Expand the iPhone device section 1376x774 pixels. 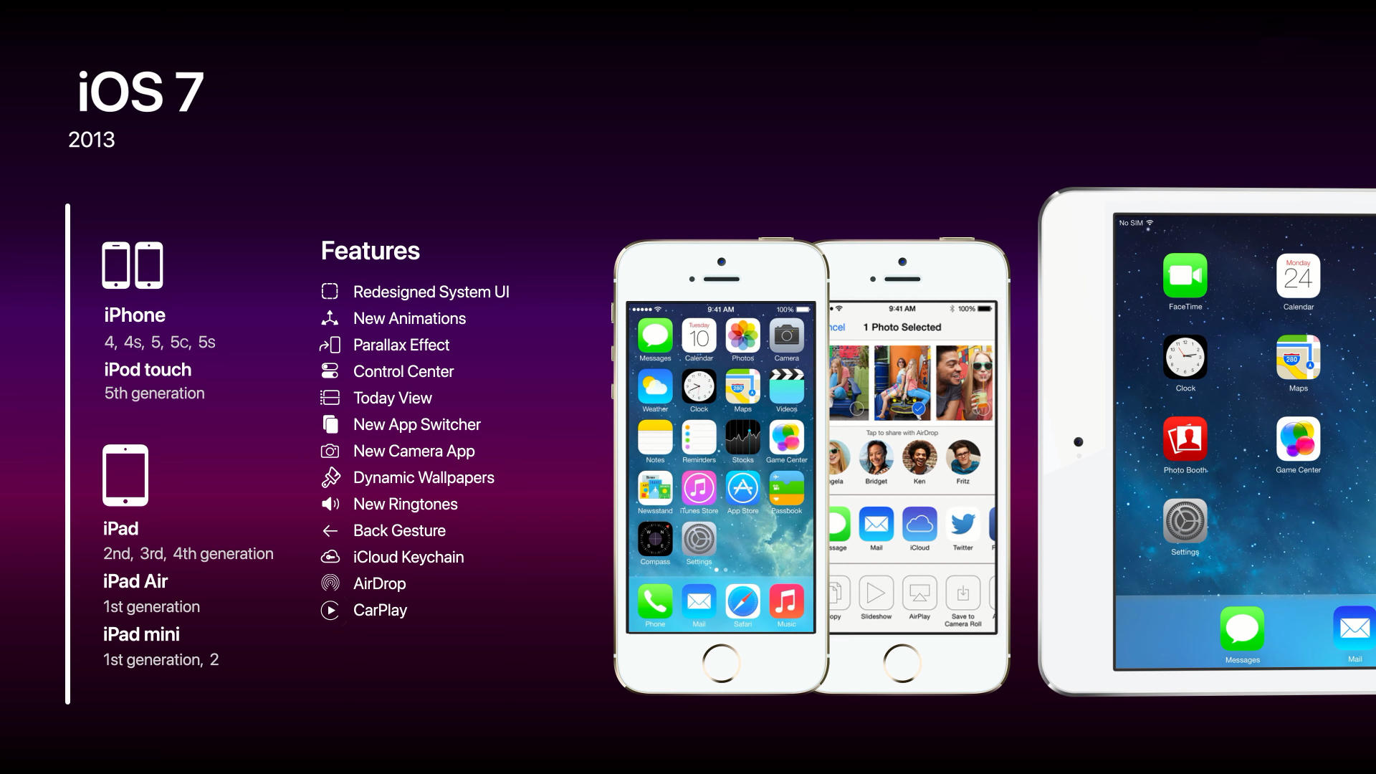point(134,315)
